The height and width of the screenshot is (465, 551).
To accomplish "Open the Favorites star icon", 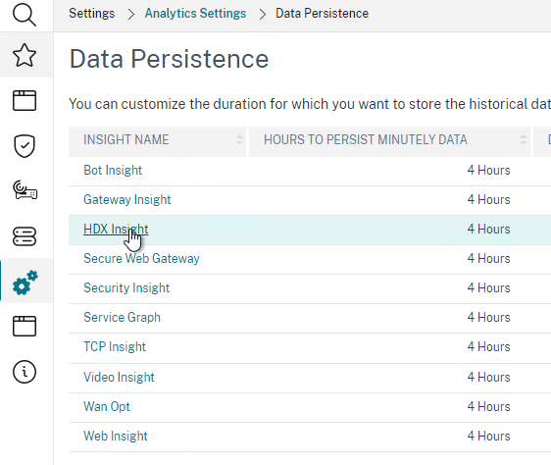I will tap(25, 55).
